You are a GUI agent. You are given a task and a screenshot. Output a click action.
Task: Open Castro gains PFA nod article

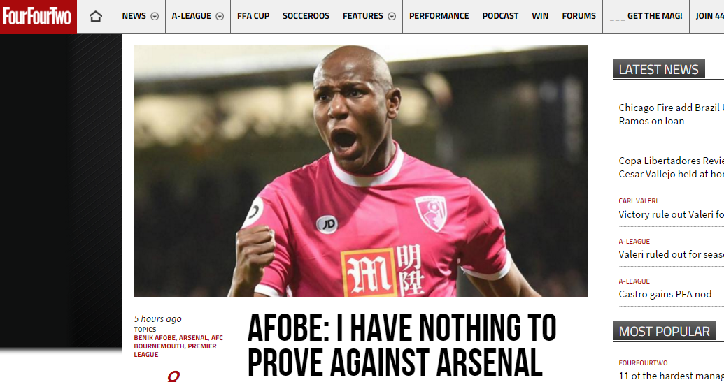pos(665,294)
